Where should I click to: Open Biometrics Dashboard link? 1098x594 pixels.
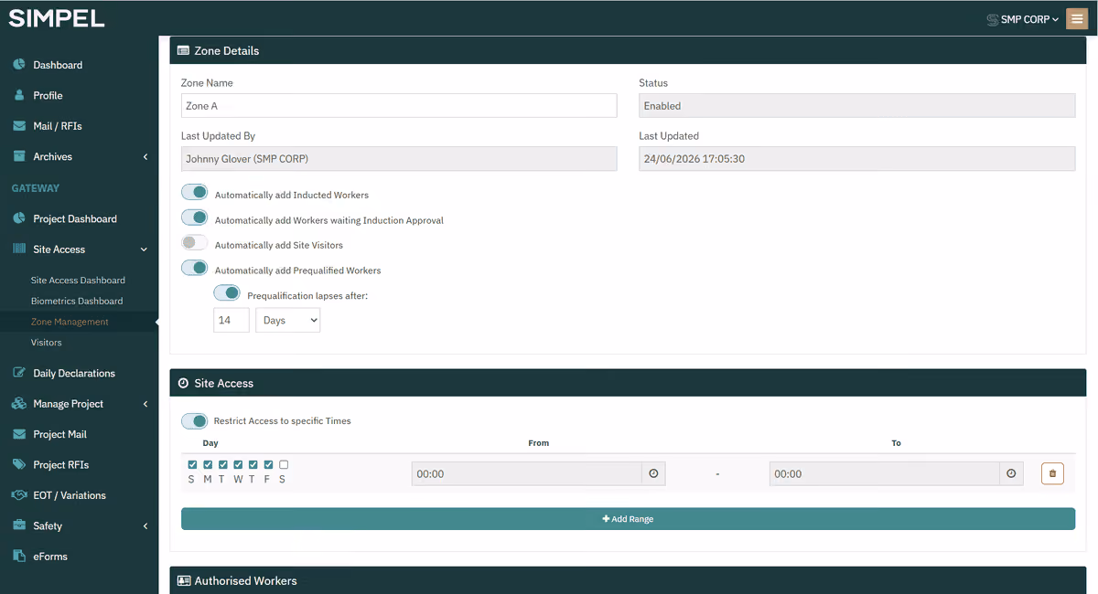point(77,301)
